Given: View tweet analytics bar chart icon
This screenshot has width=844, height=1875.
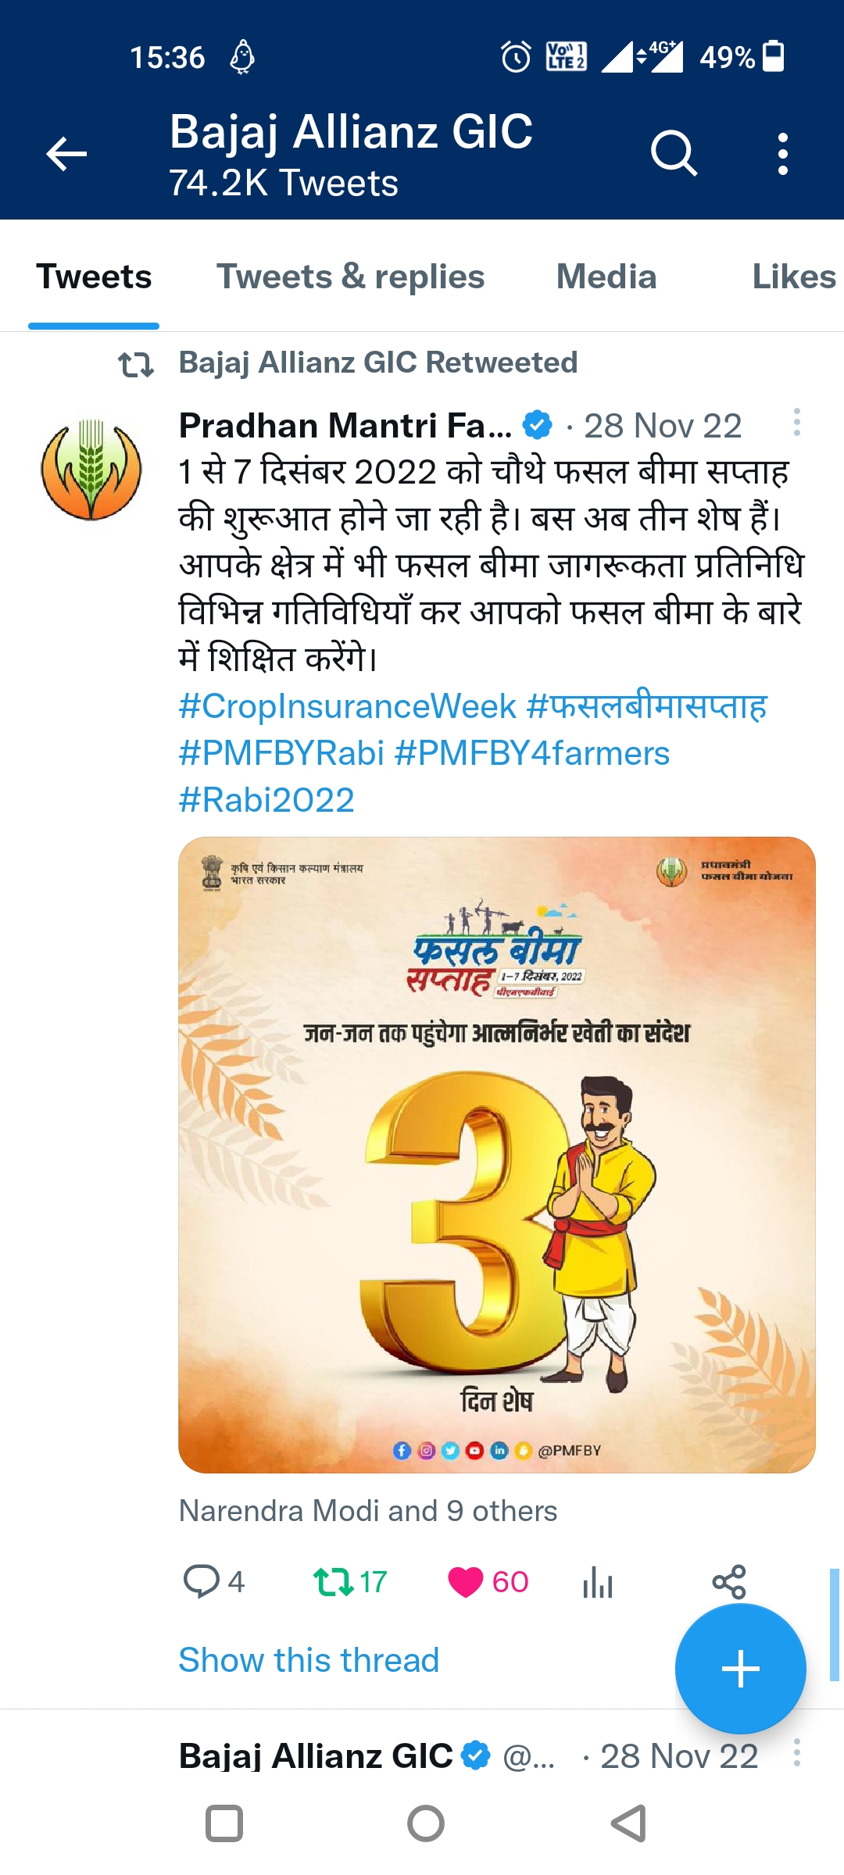Looking at the screenshot, I should [598, 1583].
